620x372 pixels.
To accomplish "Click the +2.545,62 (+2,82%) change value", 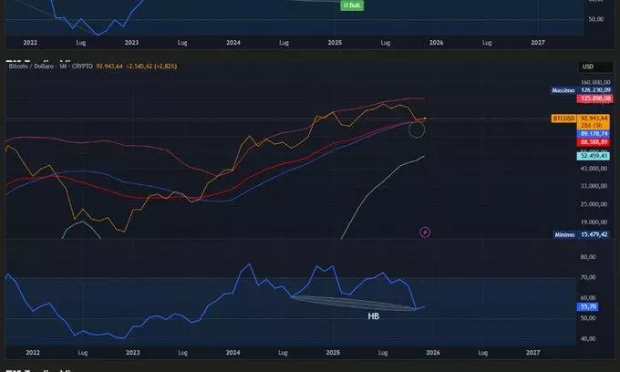I will tap(151, 67).
